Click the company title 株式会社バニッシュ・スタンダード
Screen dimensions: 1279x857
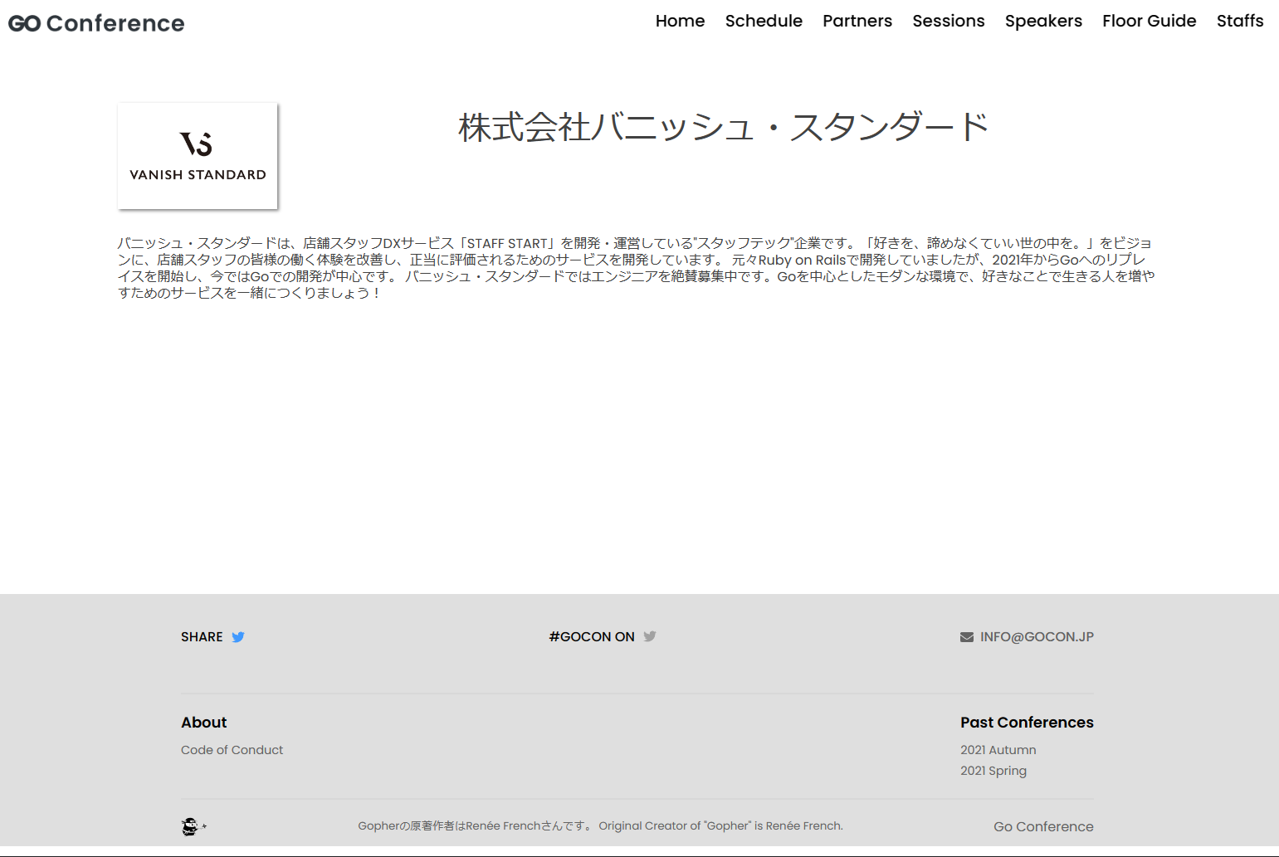(723, 127)
